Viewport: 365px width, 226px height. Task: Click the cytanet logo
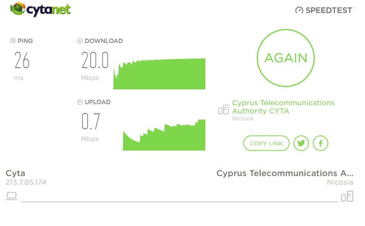coord(40,10)
